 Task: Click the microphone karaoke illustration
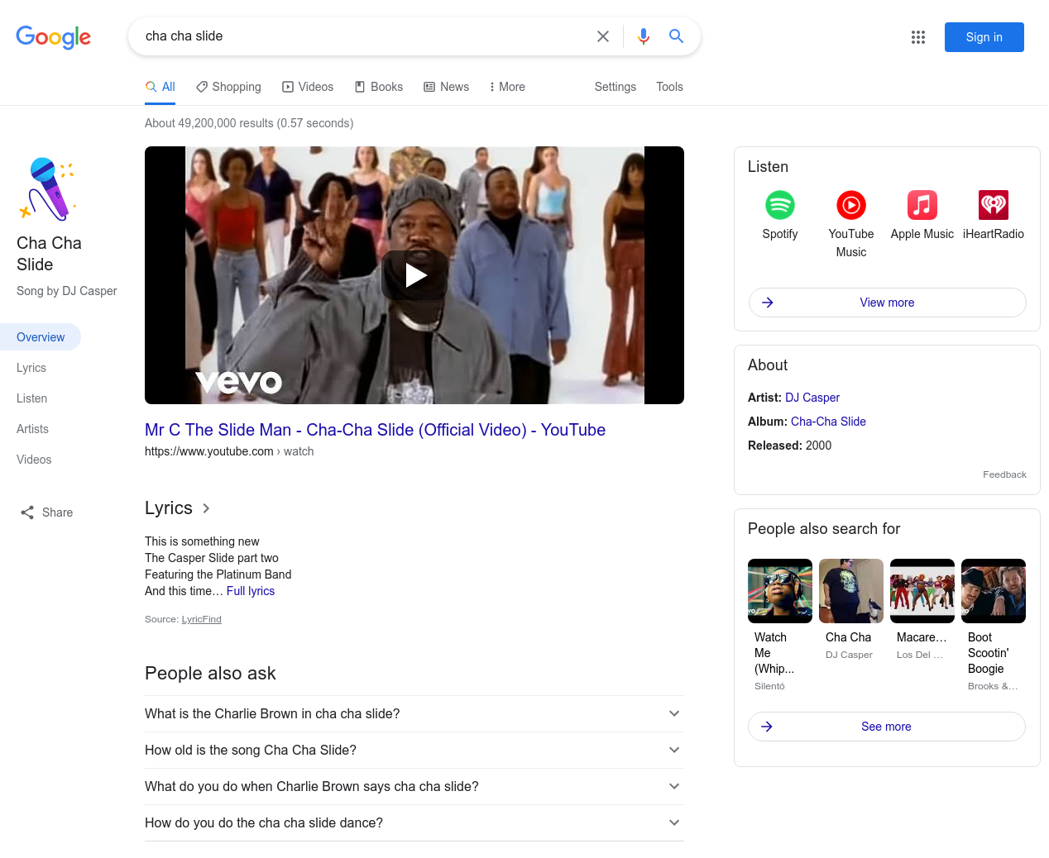(x=48, y=189)
